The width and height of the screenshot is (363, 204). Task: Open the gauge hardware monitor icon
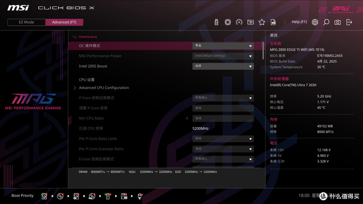tap(239, 22)
